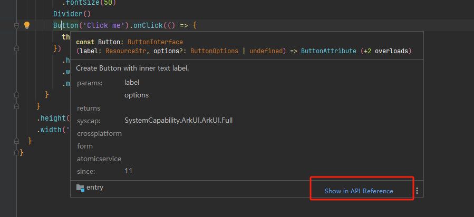Collapse code block at Button('Click me') line
The image size is (474, 217).
[17, 26]
